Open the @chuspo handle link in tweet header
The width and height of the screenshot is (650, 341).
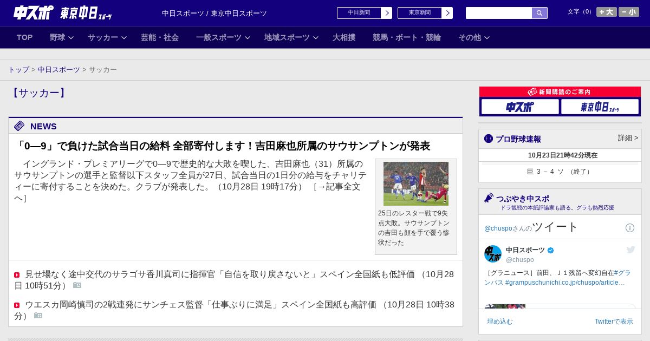498,228
